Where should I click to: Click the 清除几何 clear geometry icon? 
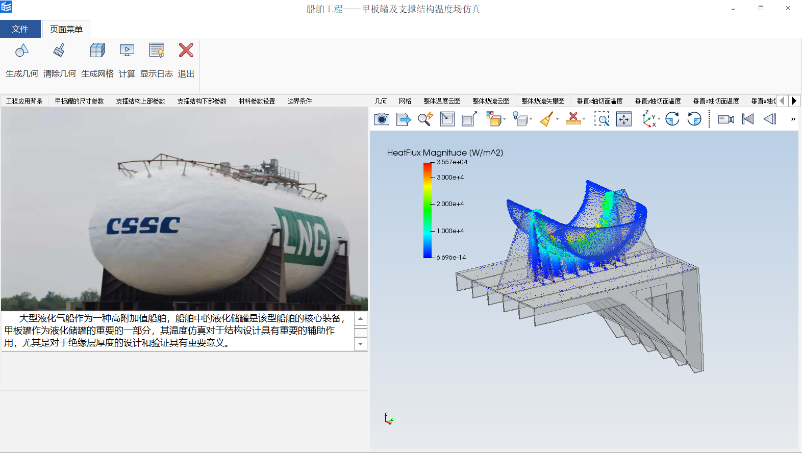[59, 50]
